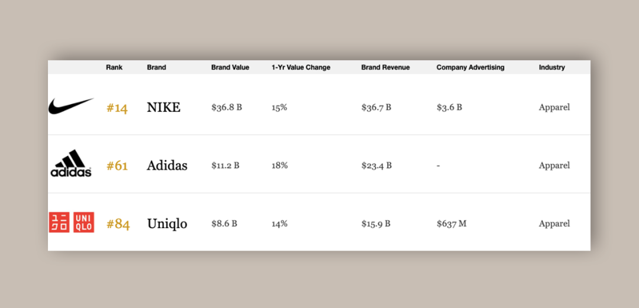Image resolution: width=639 pixels, height=308 pixels.
Task: Click the Nike swoosh logo
Action: tap(71, 106)
